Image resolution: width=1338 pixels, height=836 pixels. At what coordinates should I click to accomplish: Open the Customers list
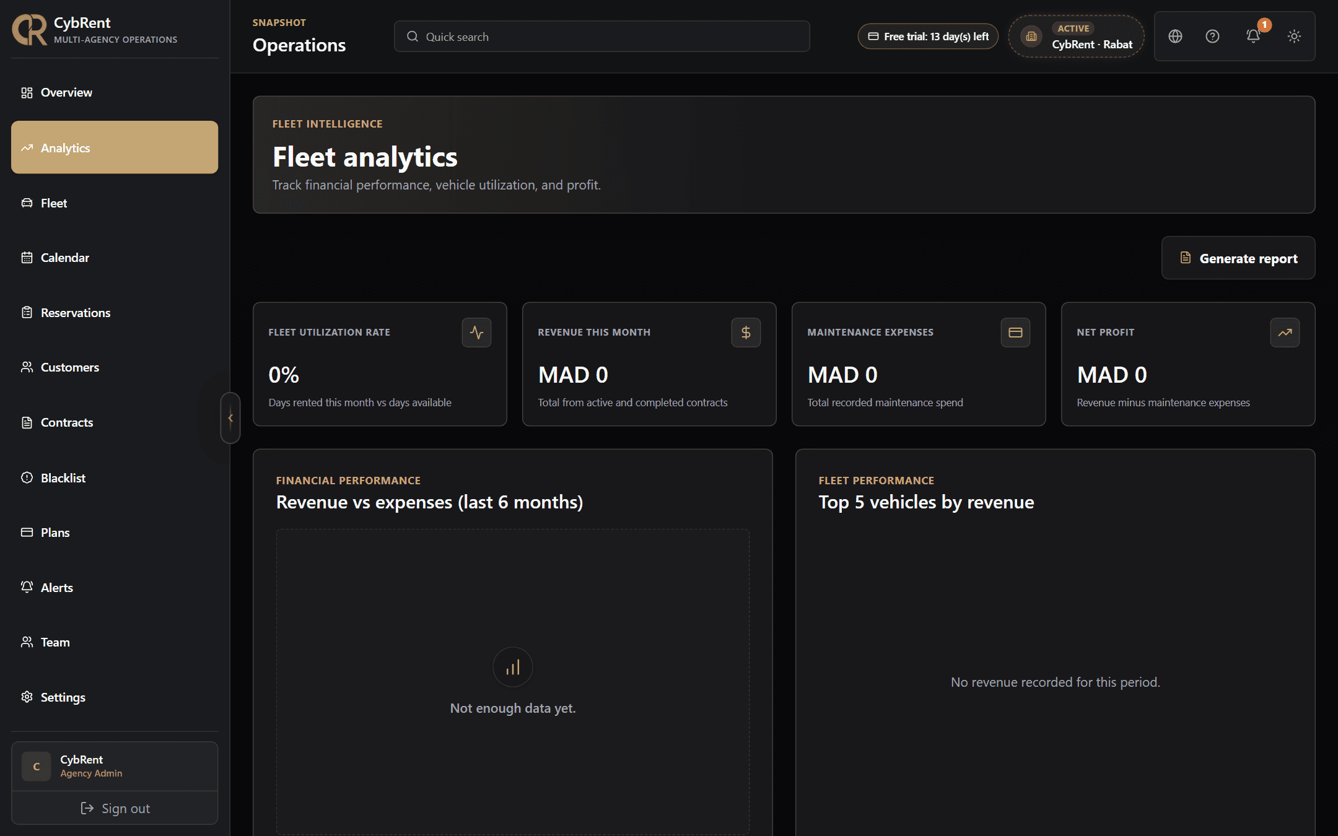pyautogui.click(x=115, y=367)
